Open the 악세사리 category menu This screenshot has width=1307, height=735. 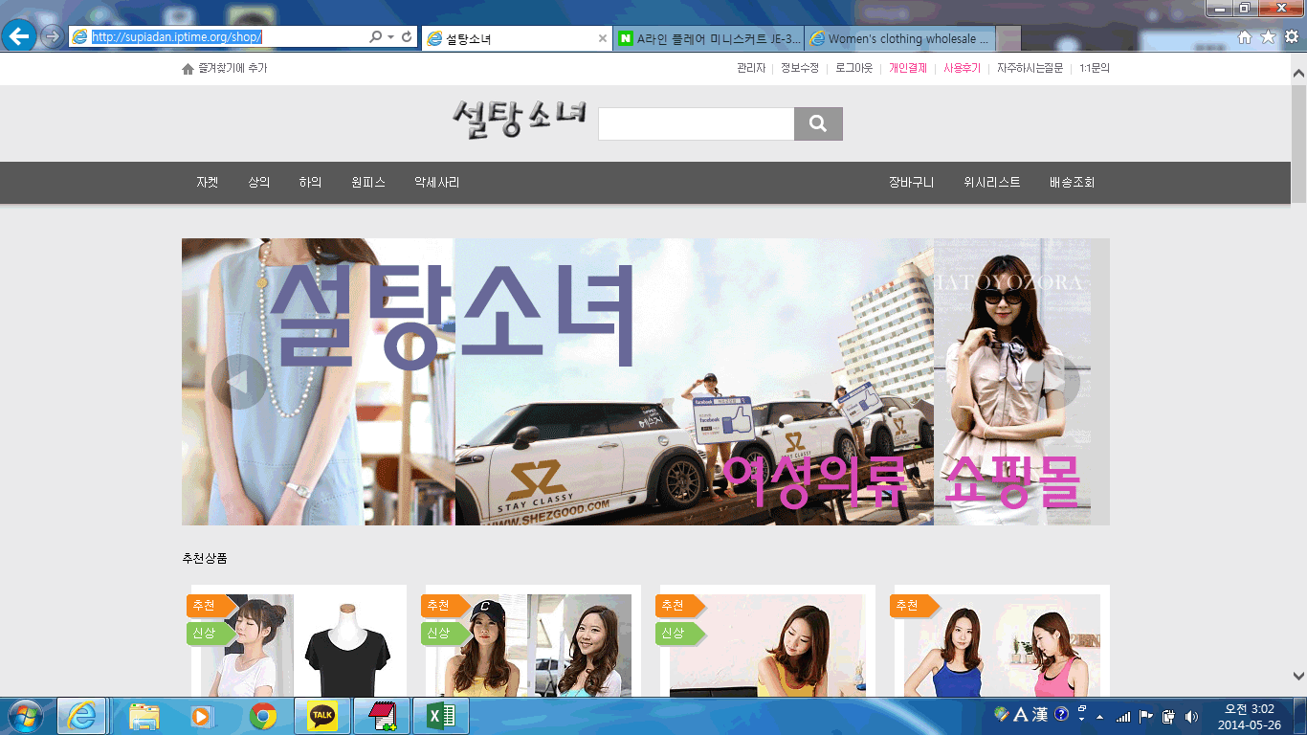click(x=437, y=182)
